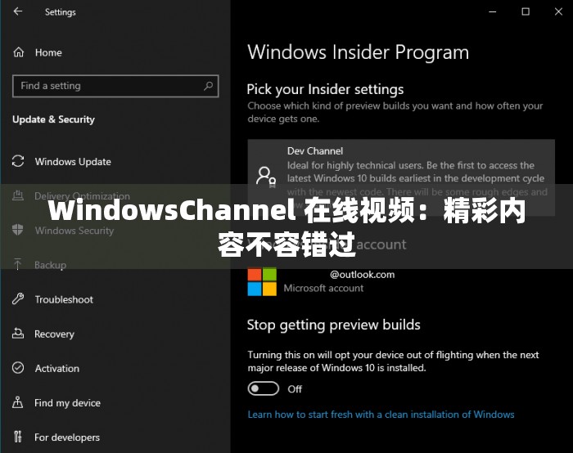Click the @outlook.com account entry
The width and height of the screenshot is (573, 453).
click(362, 275)
